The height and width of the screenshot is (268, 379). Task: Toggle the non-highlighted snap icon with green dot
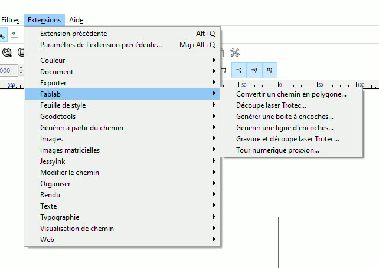14,35
